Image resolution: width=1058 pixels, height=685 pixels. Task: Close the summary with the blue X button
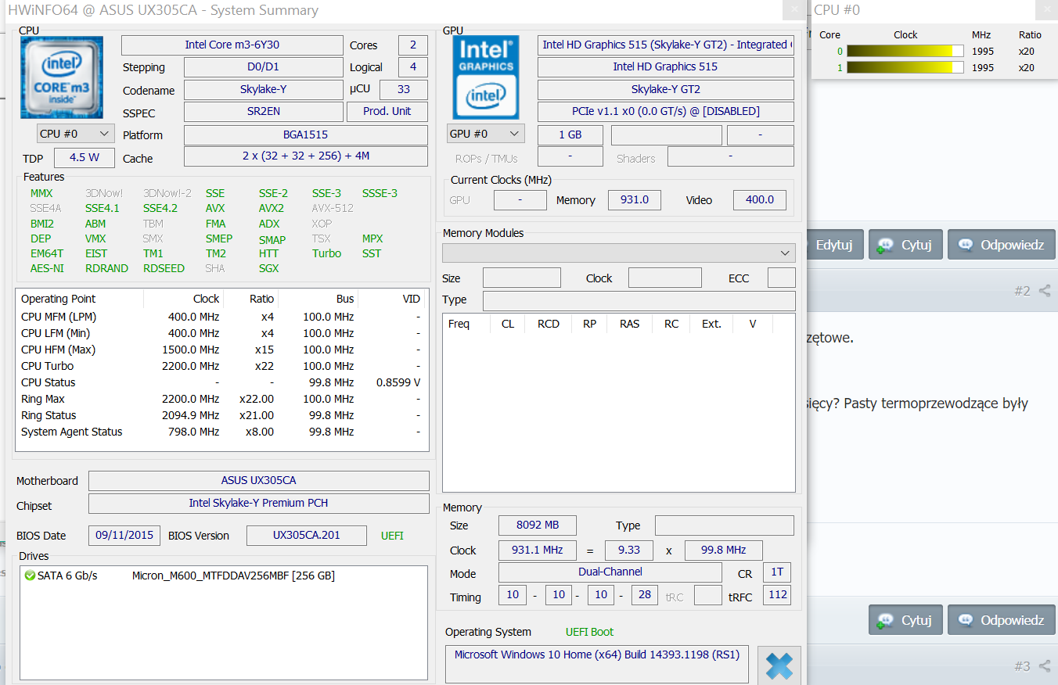[779, 665]
